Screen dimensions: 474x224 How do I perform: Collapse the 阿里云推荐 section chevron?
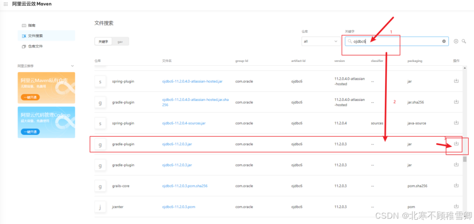pyautogui.click(x=72, y=66)
